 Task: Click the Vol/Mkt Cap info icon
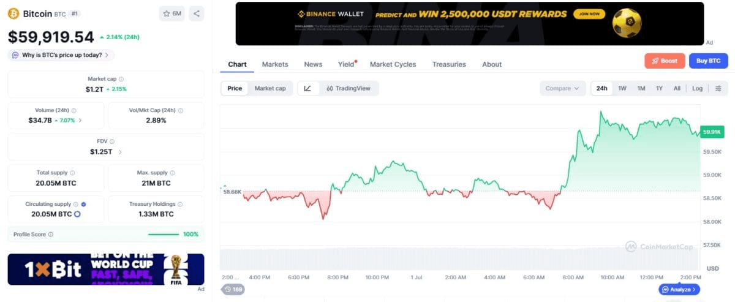point(180,110)
